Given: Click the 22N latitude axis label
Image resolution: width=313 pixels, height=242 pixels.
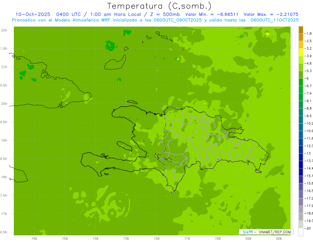Looking at the screenshot, I should [4, 30].
